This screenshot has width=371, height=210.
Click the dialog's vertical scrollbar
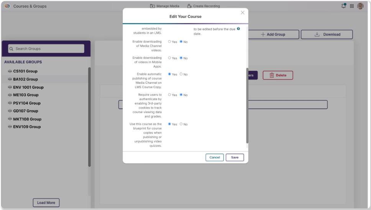point(247,106)
